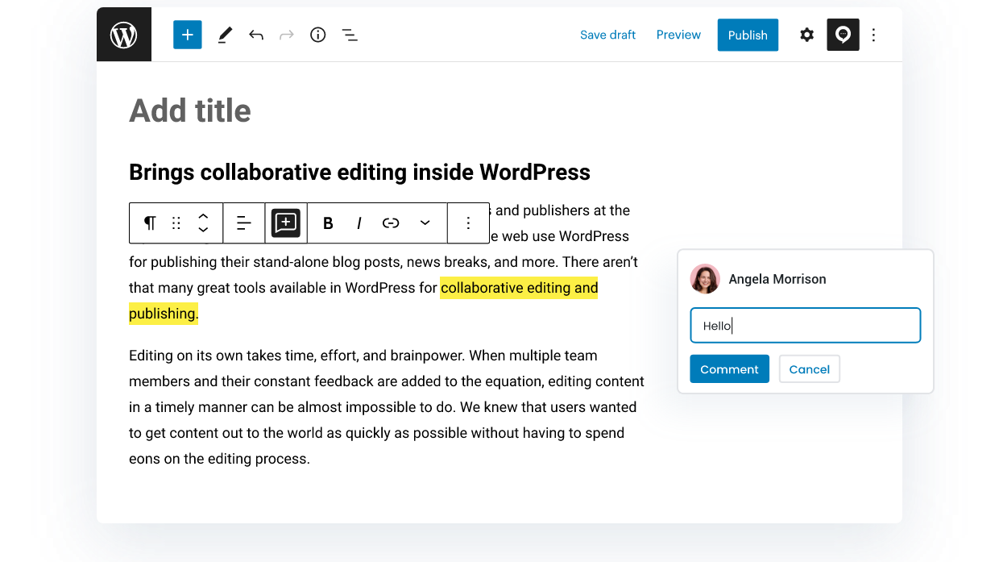Select the pencil Tools icon

tap(225, 35)
